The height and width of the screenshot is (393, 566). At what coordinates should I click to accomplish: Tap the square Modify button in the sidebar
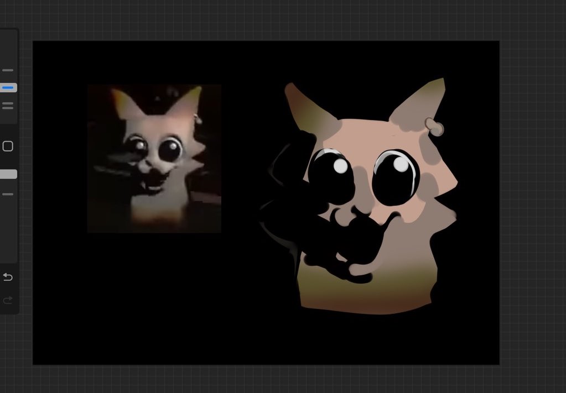pyautogui.click(x=8, y=146)
